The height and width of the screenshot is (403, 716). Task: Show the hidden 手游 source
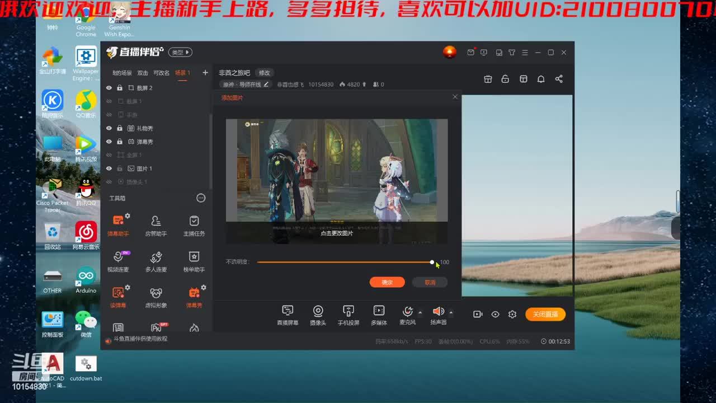pyautogui.click(x=109, y=115)
